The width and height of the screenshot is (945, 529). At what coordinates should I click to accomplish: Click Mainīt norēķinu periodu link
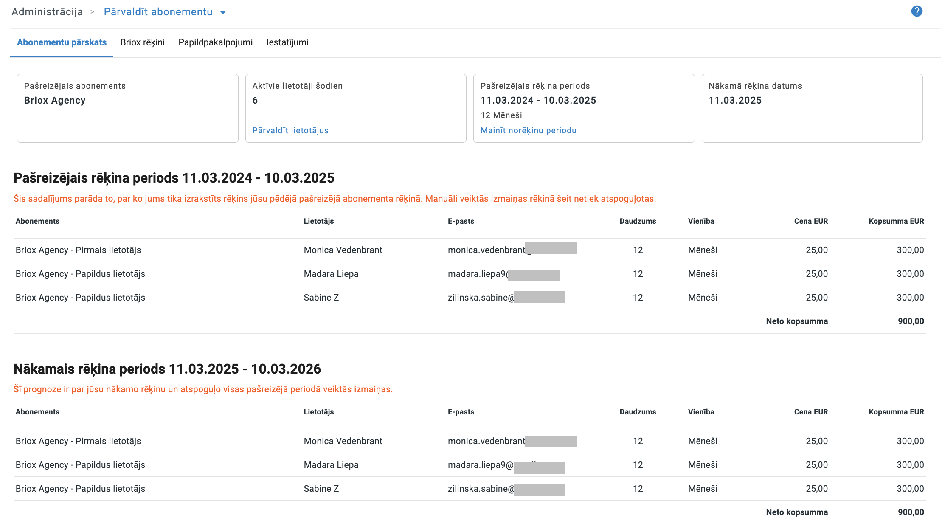pyautogui.click(x=529, y=130)
